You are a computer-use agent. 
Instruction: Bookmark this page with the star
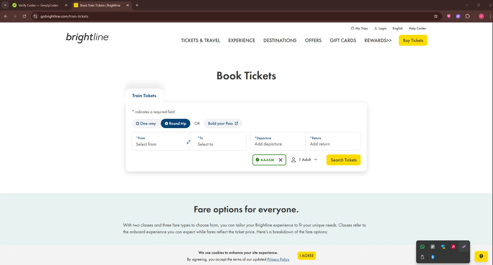[x=436, y=16]
